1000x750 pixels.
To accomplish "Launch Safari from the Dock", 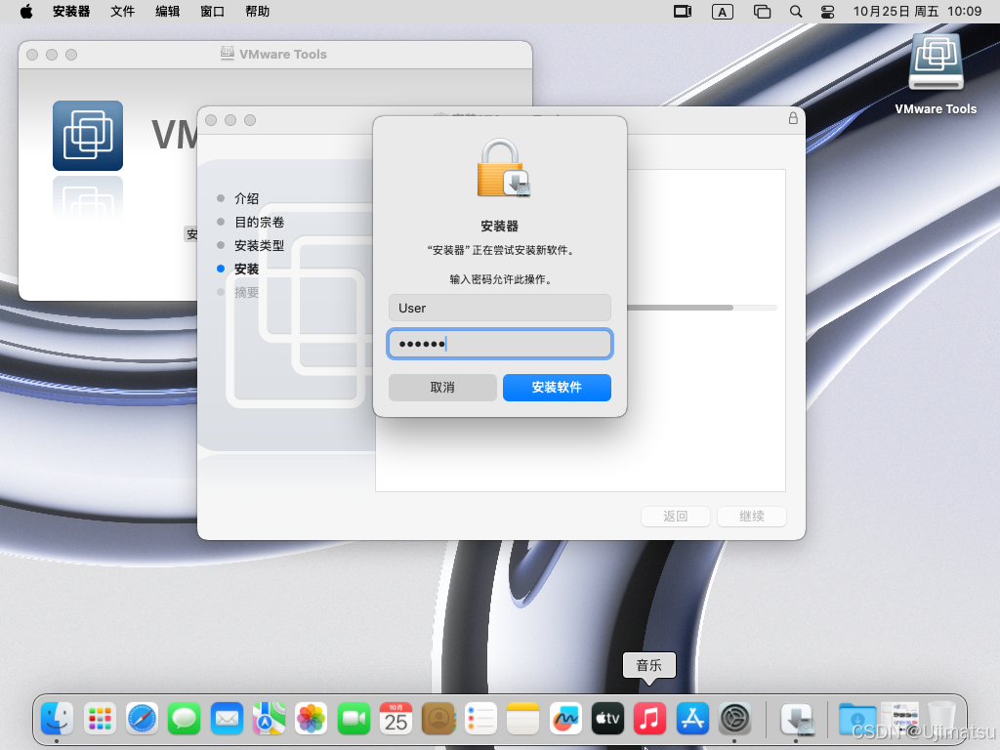I will (x=143, y=718).
